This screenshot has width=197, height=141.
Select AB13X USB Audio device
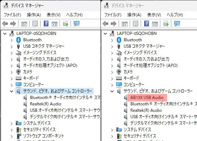click(x=147, y=98)
